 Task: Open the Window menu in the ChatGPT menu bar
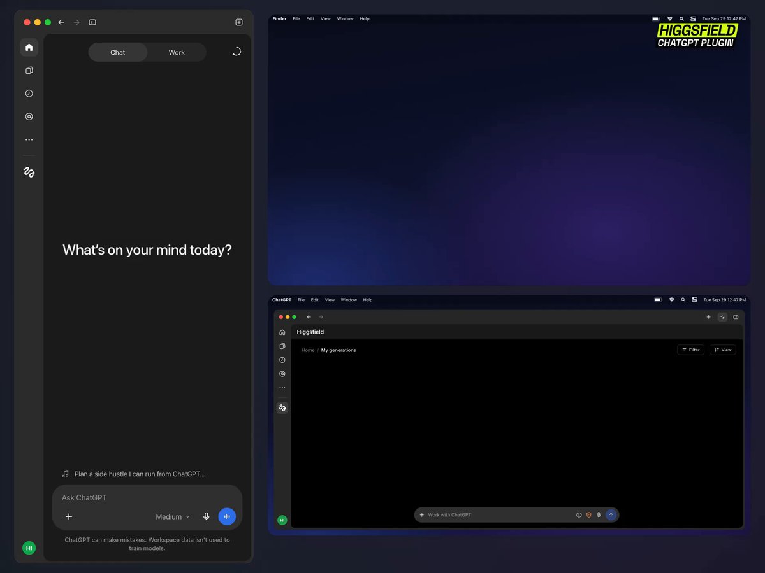349,300
